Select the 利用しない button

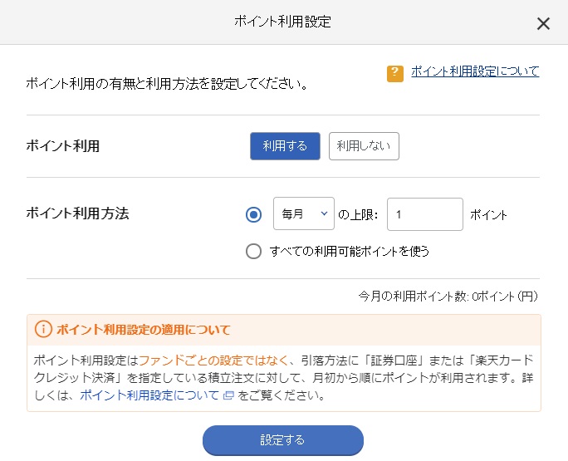[364, 146]
